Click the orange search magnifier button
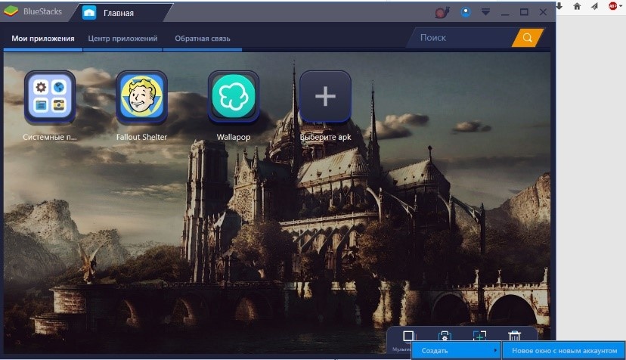Image resolution: width=626 pixels, height=360 pixels. (528, 38)
